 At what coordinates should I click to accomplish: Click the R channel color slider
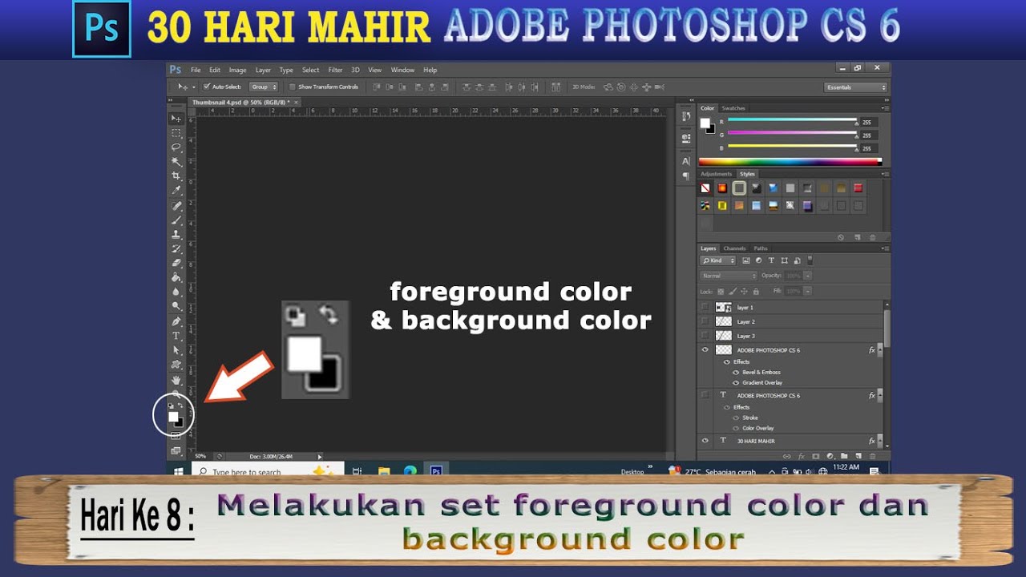792,121
